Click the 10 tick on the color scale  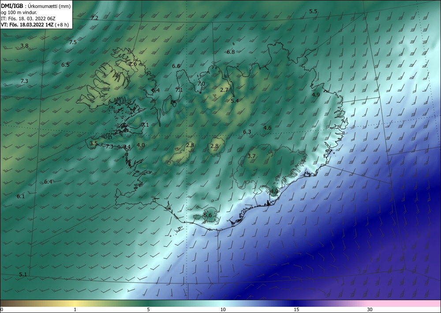(x=223, y=310)
